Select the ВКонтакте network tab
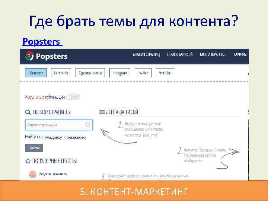 [36, 73]
